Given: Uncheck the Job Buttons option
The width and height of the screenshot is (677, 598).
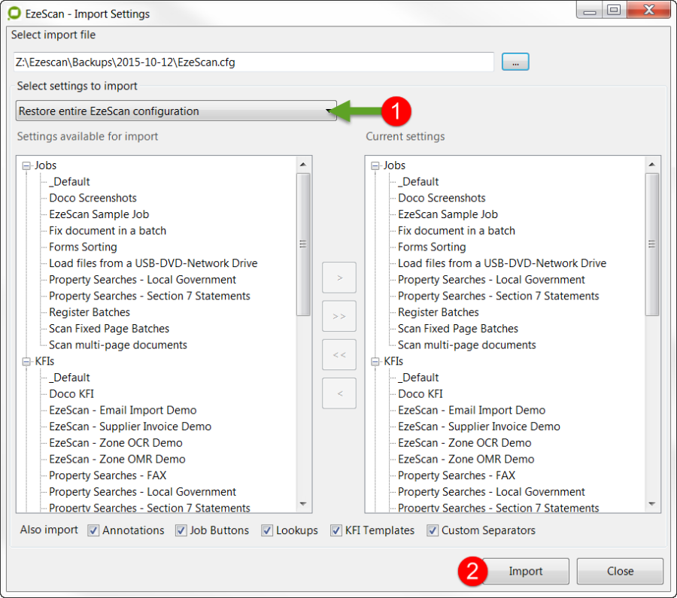Looking at the screenshot, I should [181, 530].
